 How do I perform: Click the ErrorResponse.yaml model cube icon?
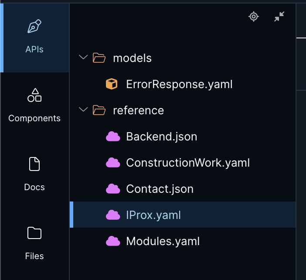coord(112,84)
